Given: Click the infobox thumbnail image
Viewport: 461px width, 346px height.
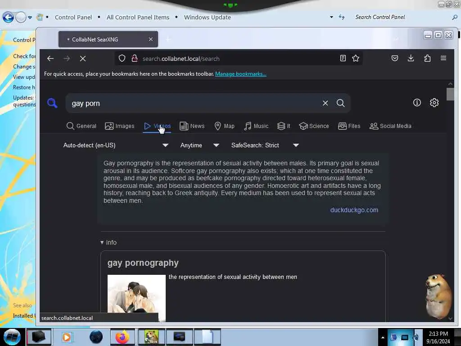Looking at the screenshot, I should click(136, 298).
